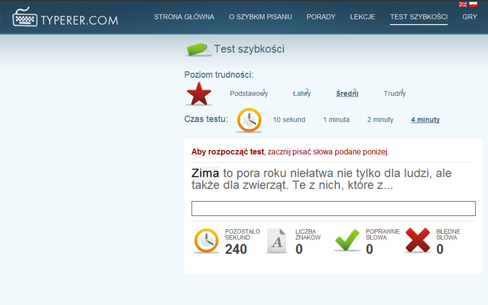Viewport: 488px width, 305px height.
Task: Choose Łatwy difficulty level
Action: click(x=301, y=93)
